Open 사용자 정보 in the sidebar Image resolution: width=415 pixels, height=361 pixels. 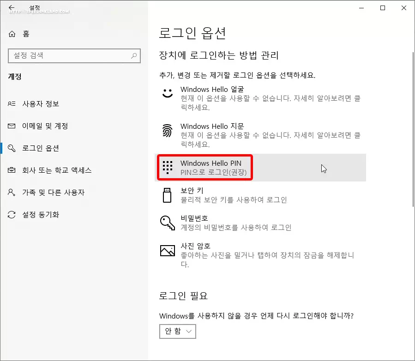[41, 104]
